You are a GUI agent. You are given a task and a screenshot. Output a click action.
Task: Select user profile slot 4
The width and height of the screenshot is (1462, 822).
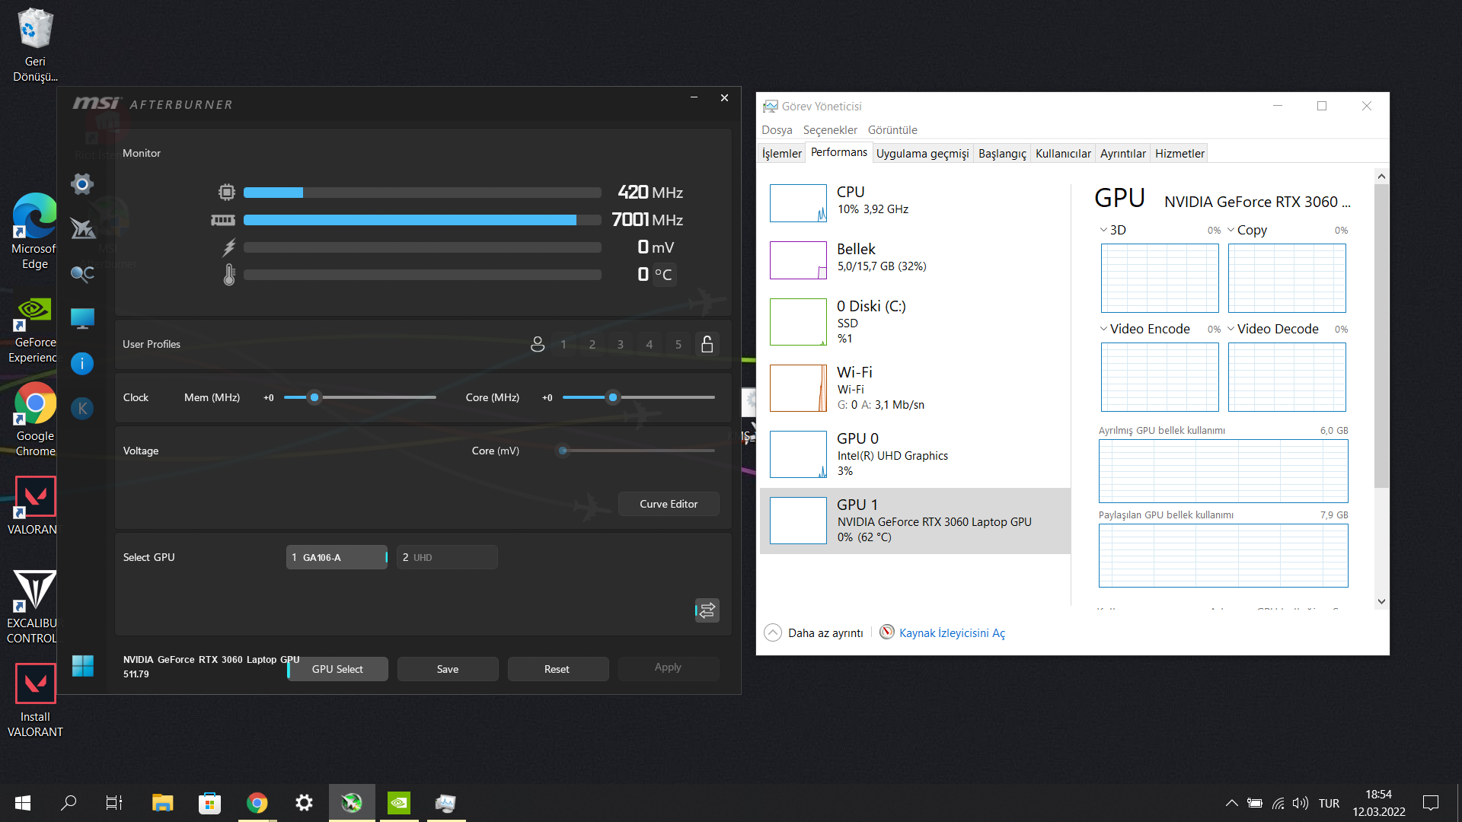[x=650, y=344]
